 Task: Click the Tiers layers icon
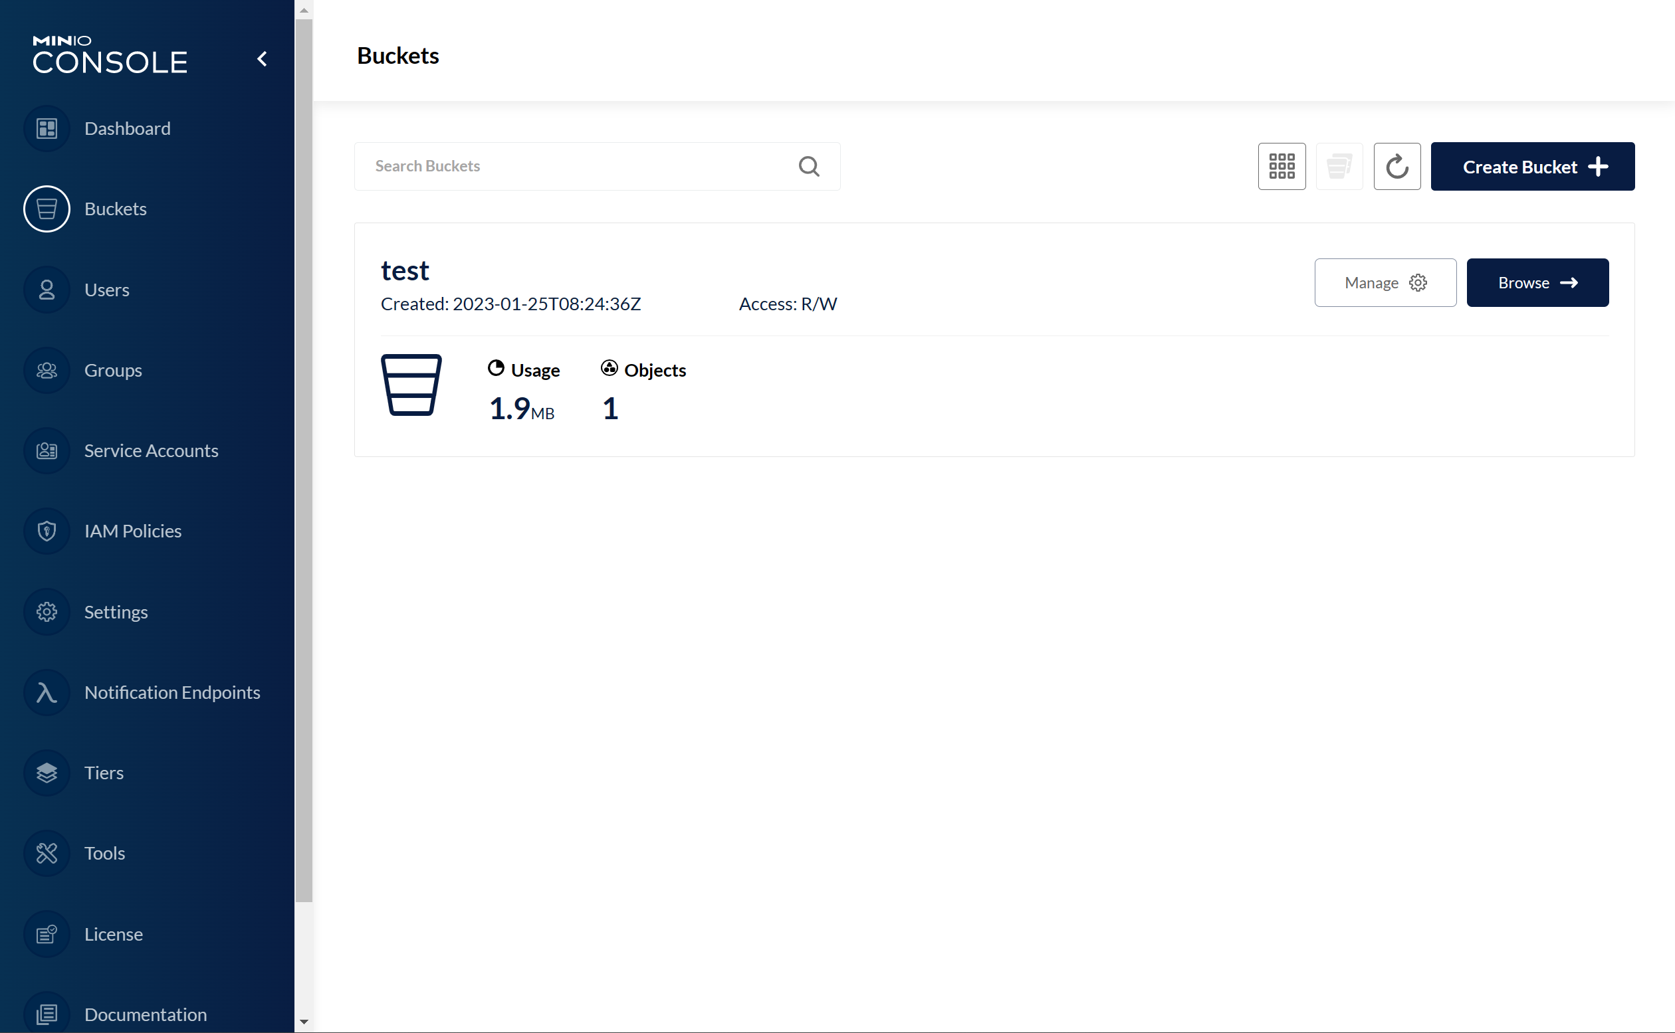tap(47, 773)
